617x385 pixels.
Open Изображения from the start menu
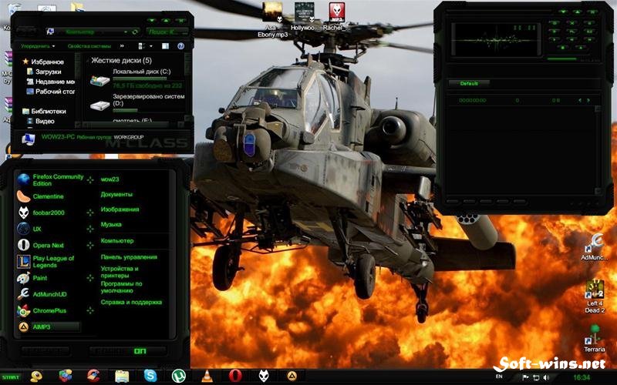[120, 209]
